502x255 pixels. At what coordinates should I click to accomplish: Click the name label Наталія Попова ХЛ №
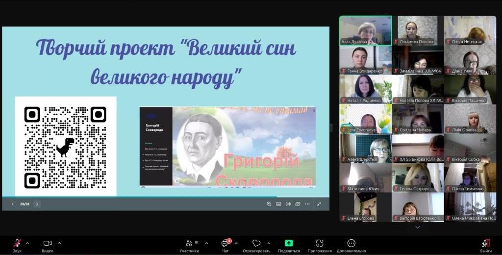421,101
